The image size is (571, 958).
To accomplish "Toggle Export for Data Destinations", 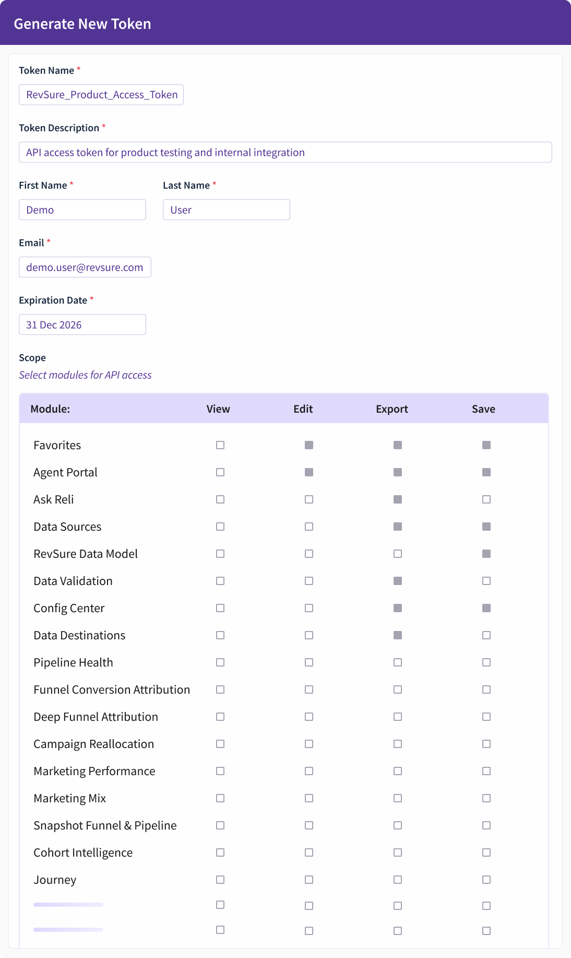I will pos(398,635).
